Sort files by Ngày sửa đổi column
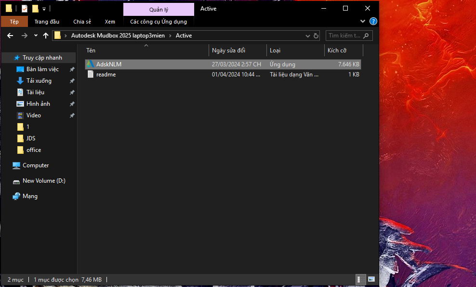Viewport: 476px width, 287px height. (x=228, y=50)
